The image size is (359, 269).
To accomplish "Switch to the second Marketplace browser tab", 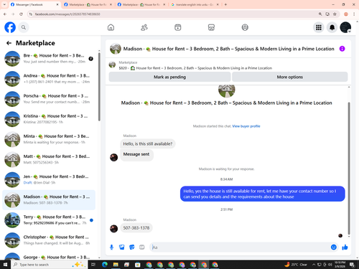I will pos(88,4).
